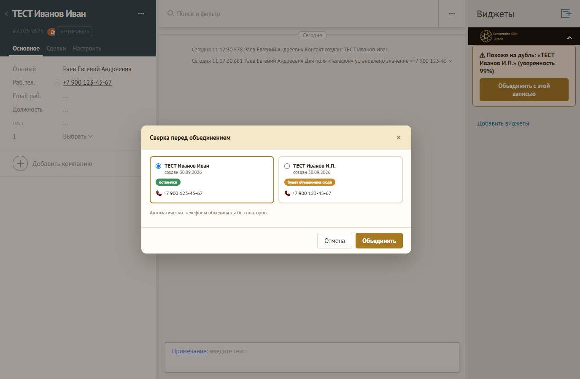Click Добавить компанию plus circle icon
The height and width of the screenshot is (379, 580).
(20, 163)
